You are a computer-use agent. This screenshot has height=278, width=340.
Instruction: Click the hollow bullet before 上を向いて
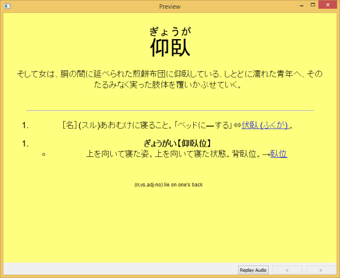pyautogui.click(x=44, y=154)
